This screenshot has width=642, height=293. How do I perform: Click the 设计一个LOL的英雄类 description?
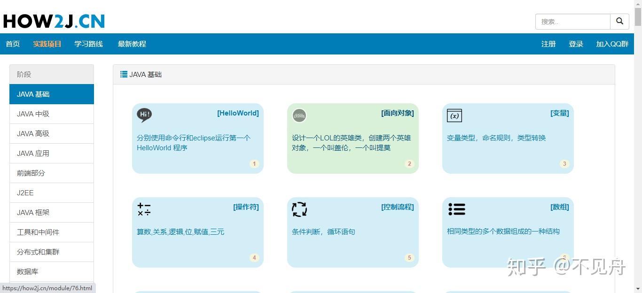point(352,143)
